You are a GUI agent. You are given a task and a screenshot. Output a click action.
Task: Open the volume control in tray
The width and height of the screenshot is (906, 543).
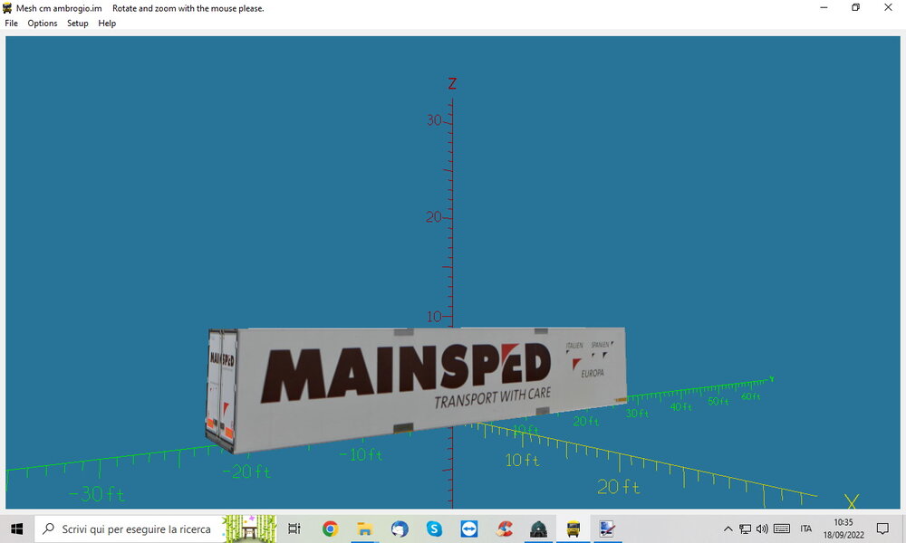762,529
